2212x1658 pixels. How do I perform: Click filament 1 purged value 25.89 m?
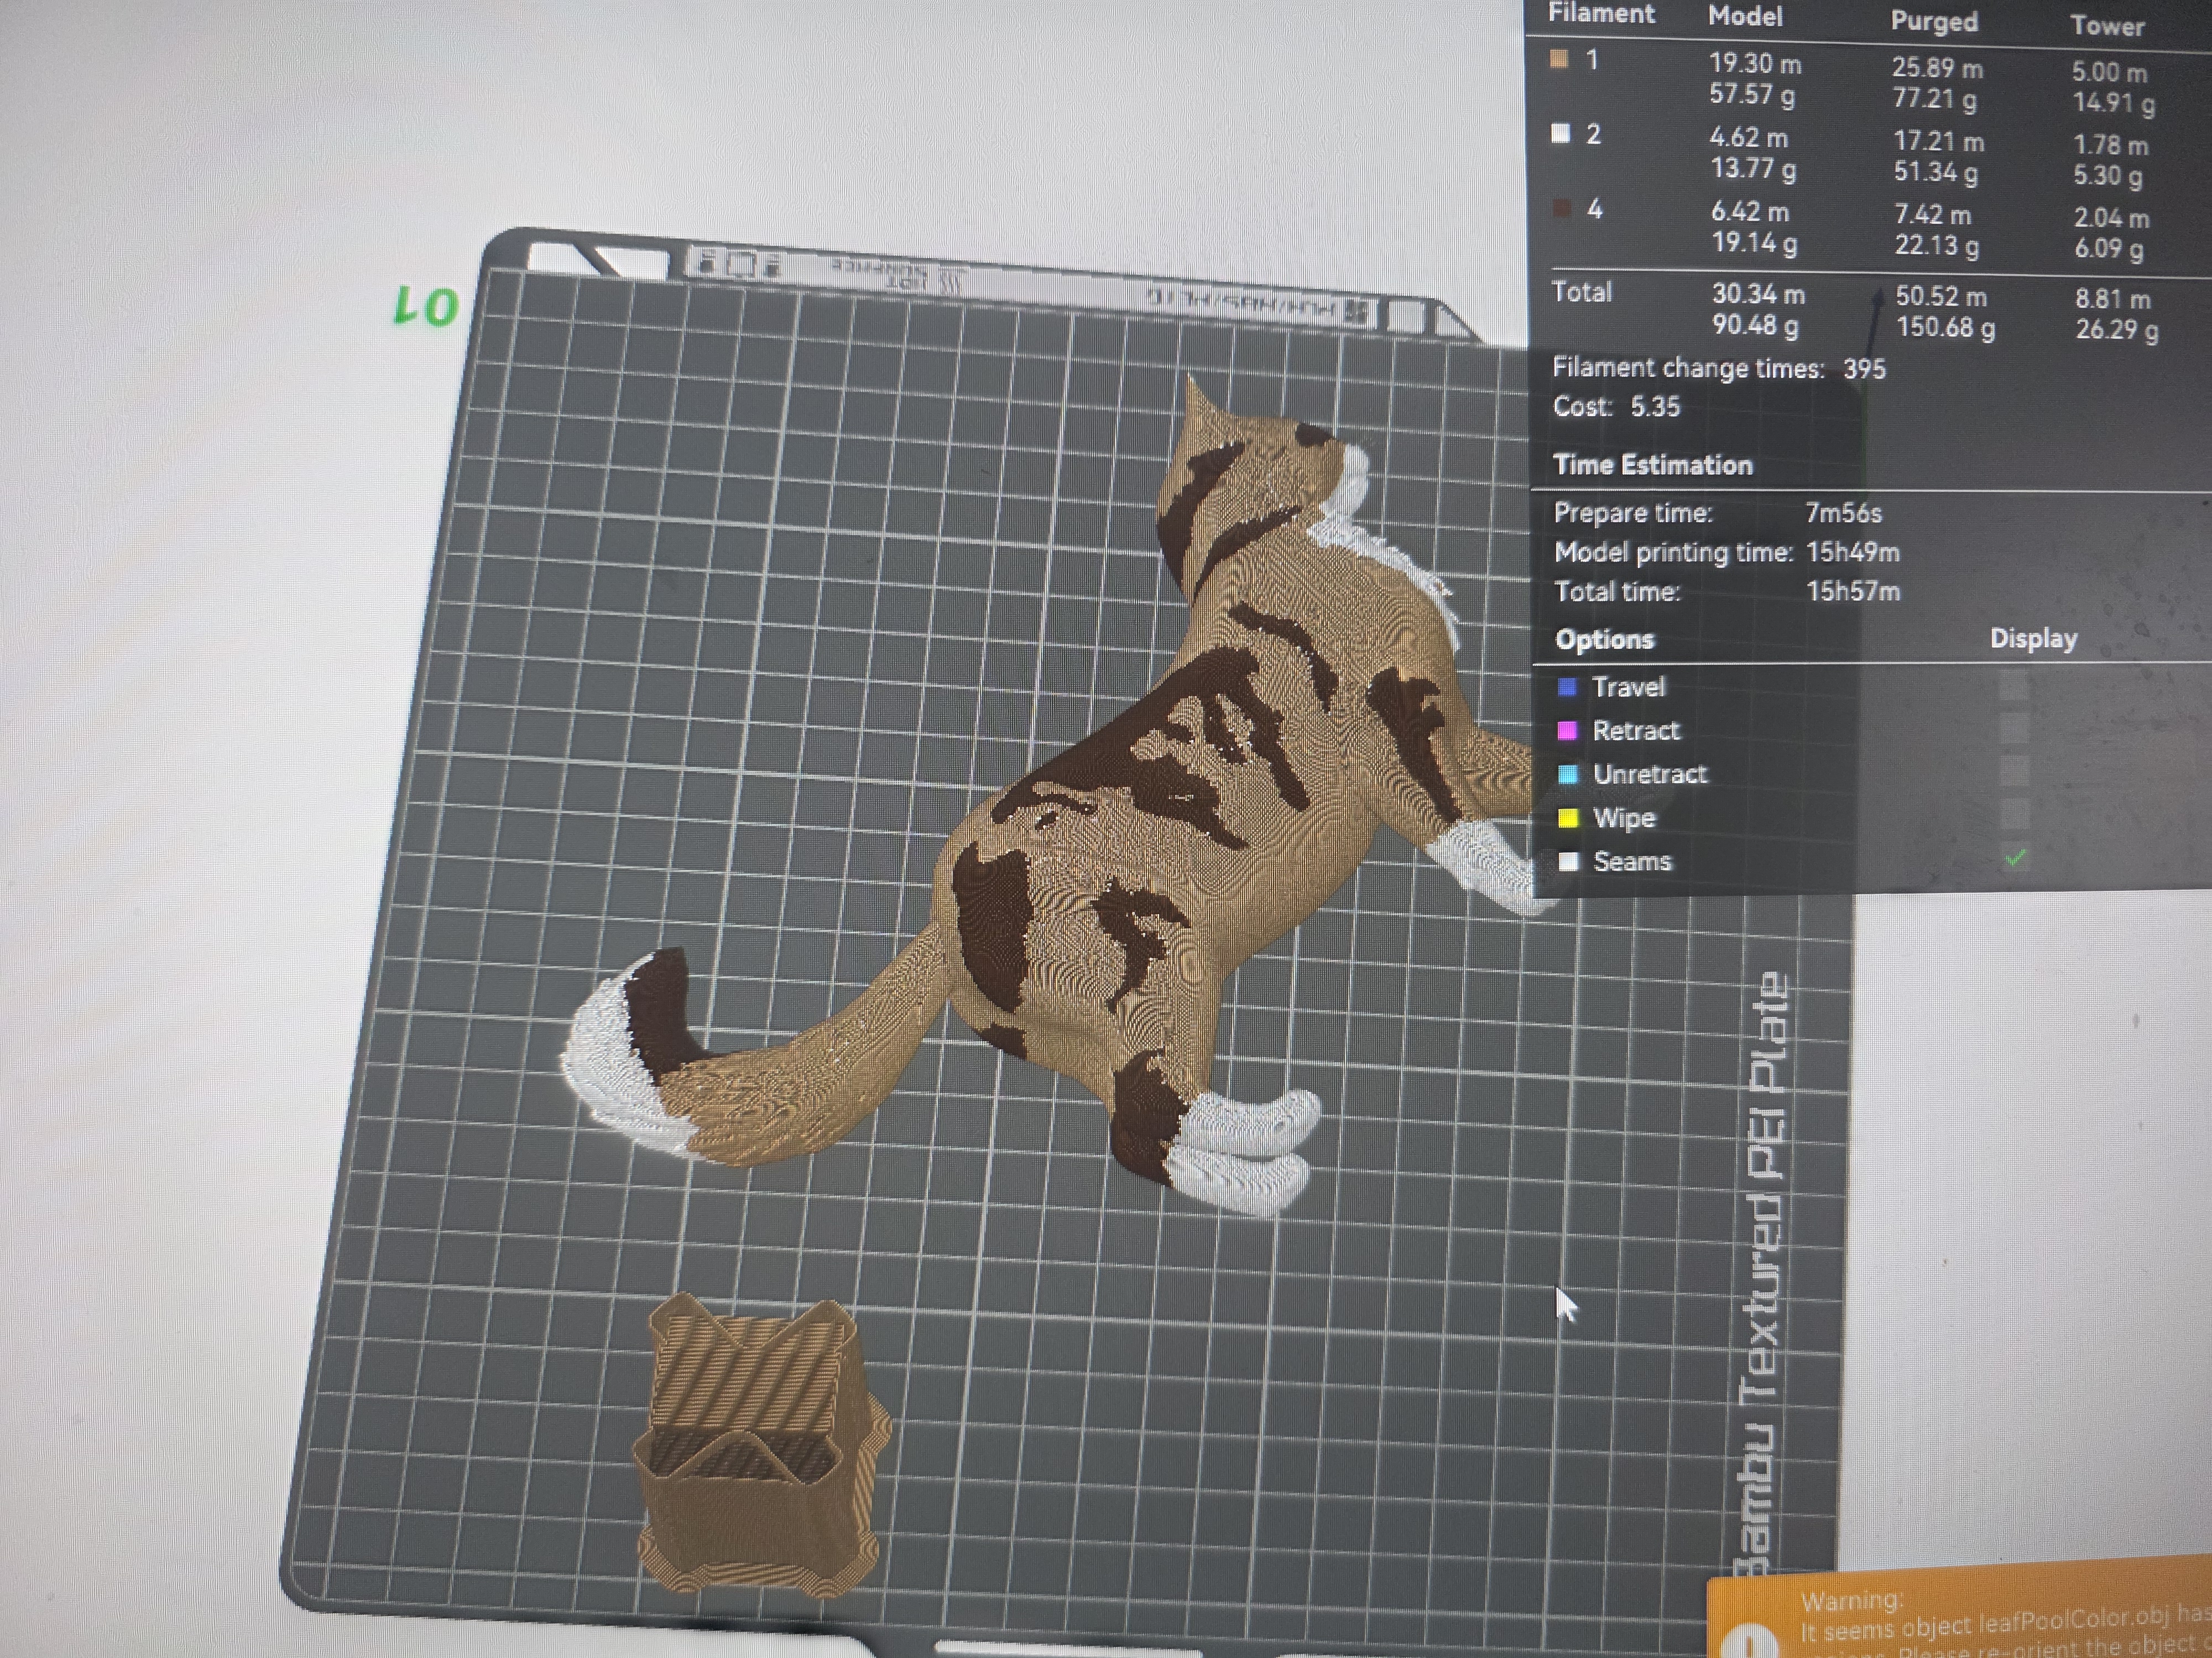point(1937,68)
